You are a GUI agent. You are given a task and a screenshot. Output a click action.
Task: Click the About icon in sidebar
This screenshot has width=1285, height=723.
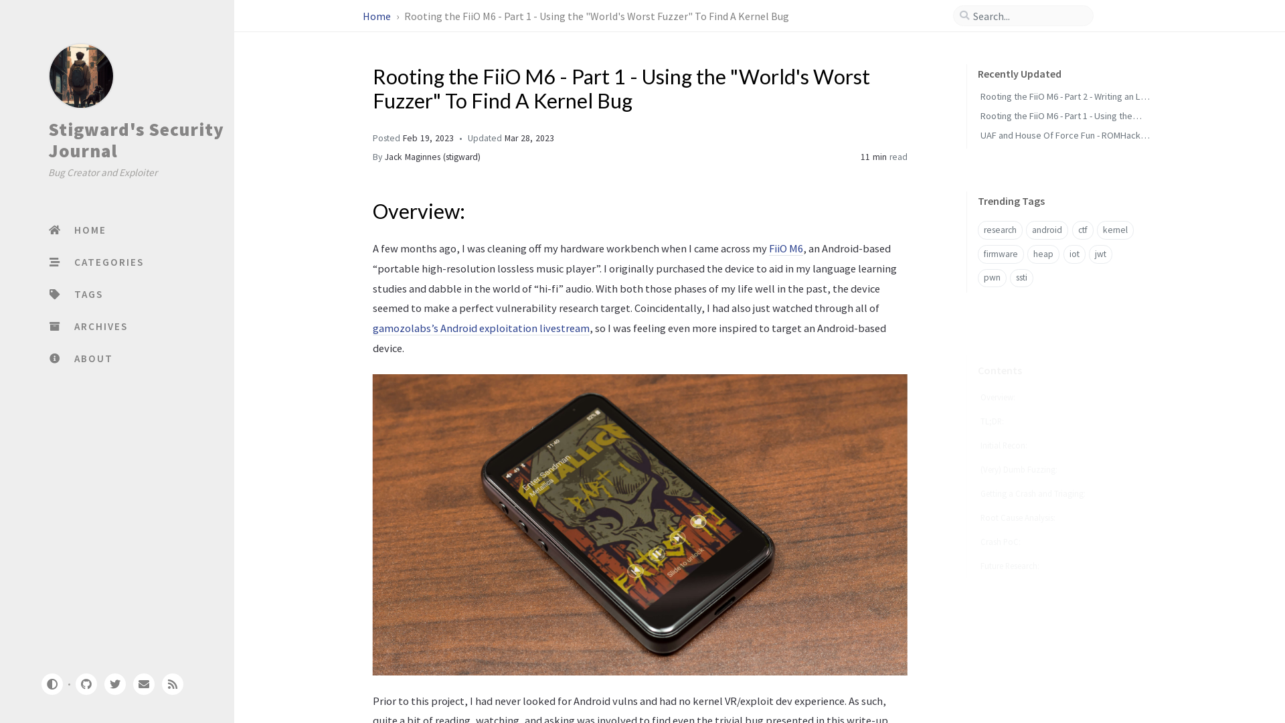click(54, 357)
